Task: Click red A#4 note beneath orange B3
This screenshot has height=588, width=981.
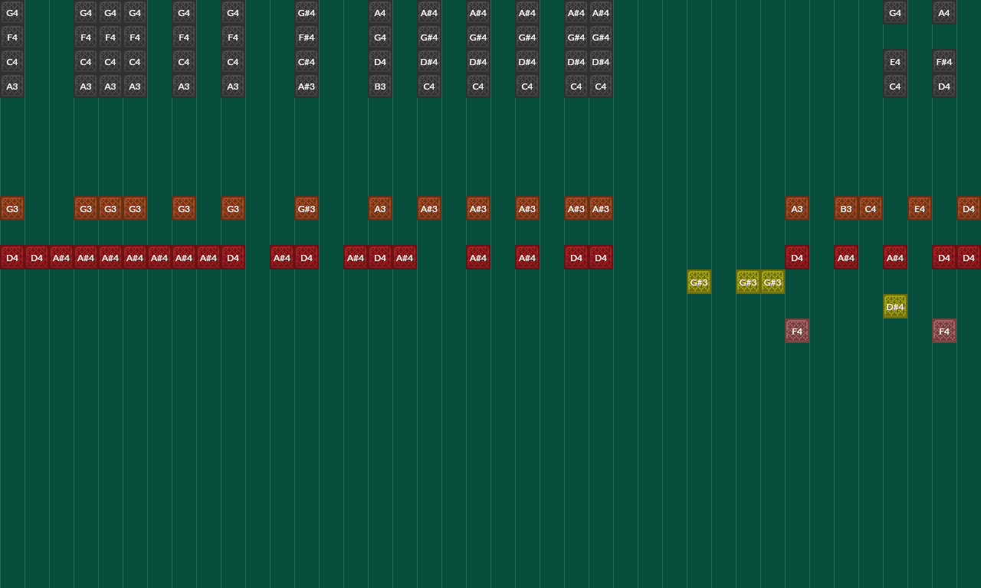Action: pyautogui.click(x=846, y=257)
